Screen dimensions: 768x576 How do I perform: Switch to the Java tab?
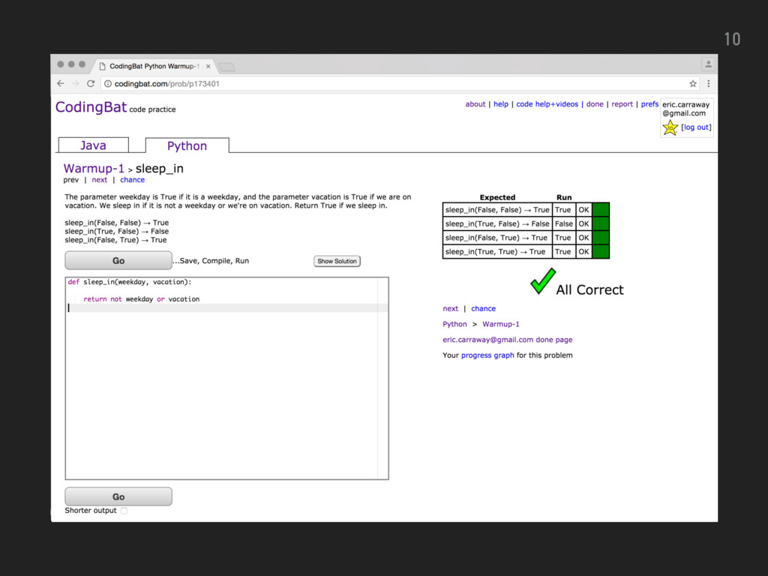click(94, 145)
